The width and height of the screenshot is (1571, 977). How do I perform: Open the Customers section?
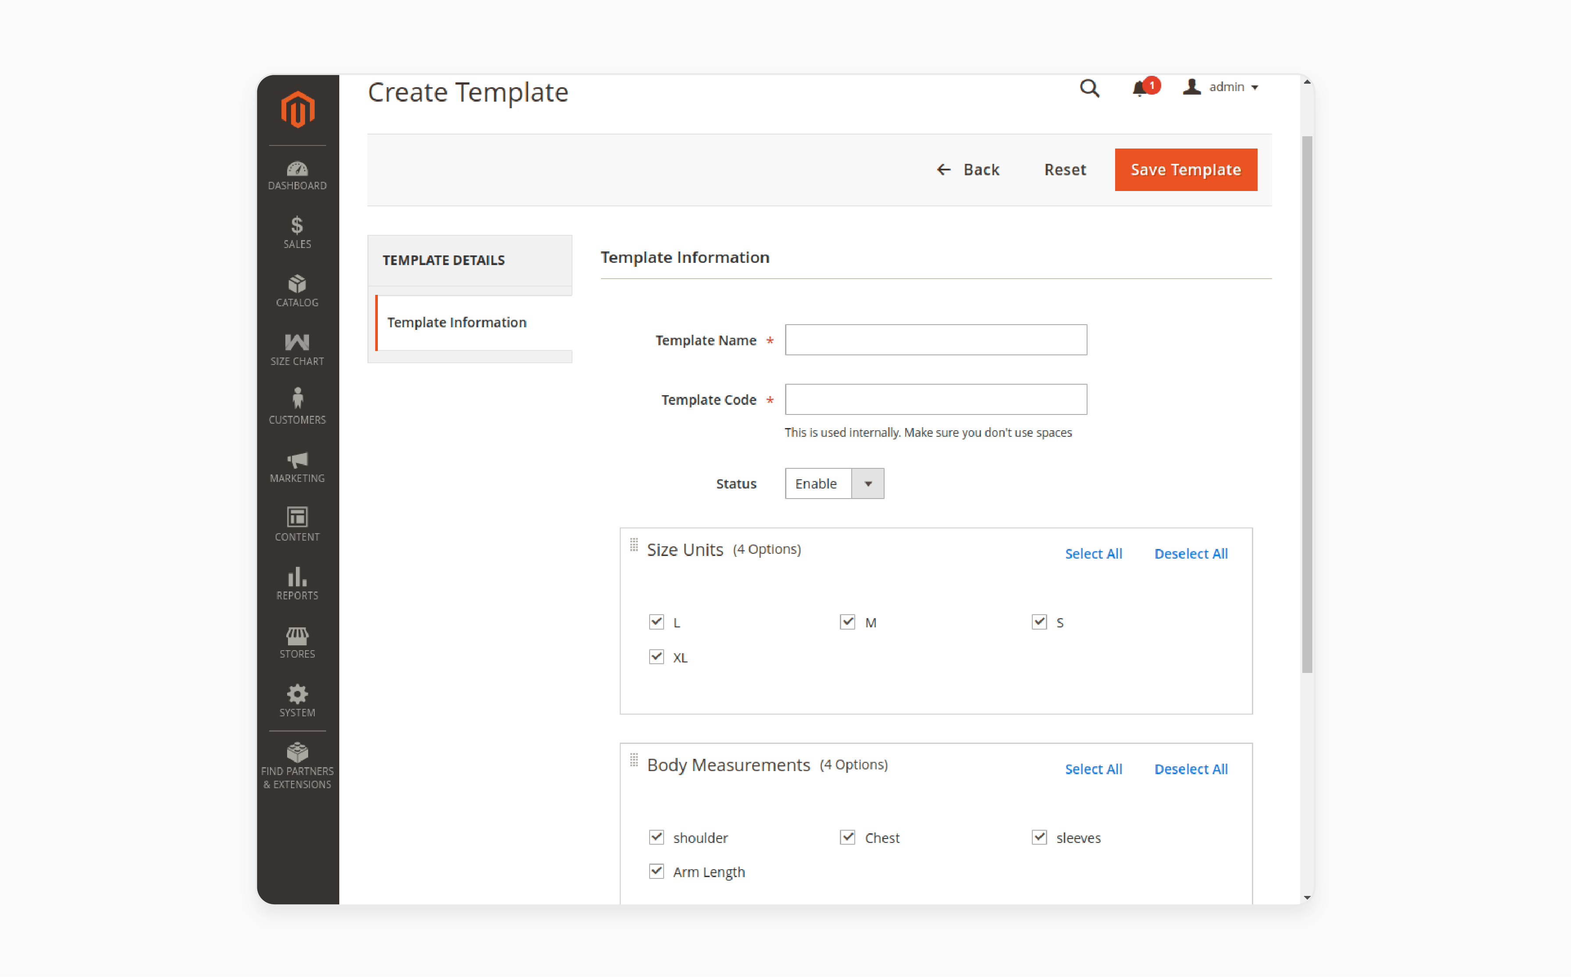[x=297, y=407]
